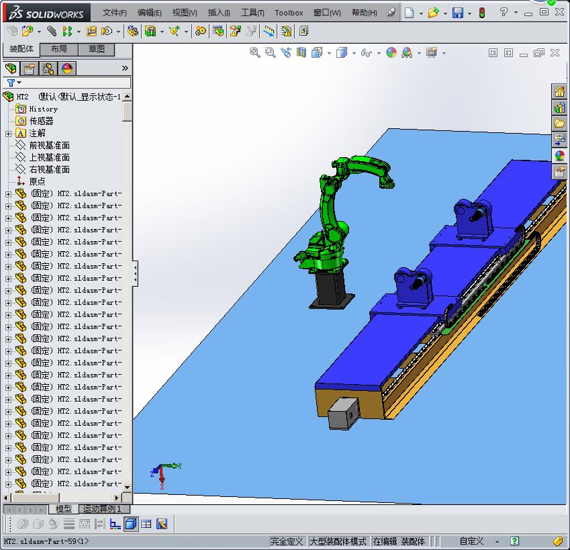Open the Apply Scene dropdown arrow
Viewport: 570px width, 550px height.
[x=419, y=53]
